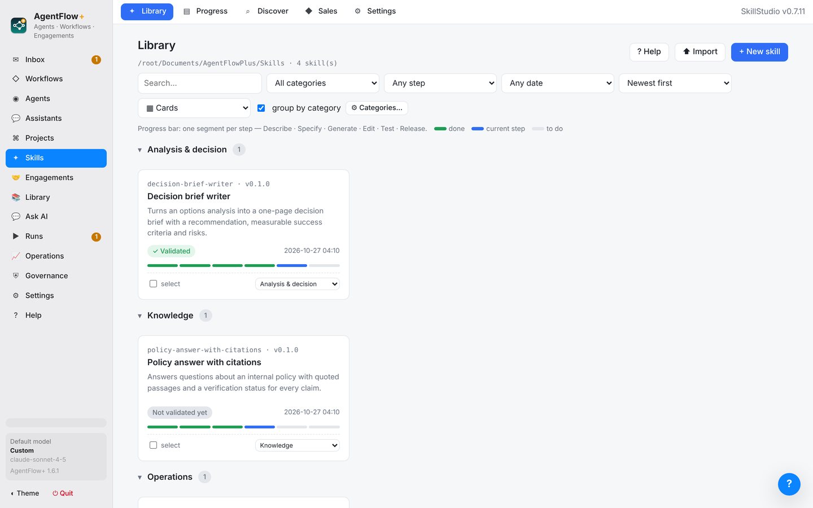This screenshot has width=813, height=508.
Task: Click the Runs play icon
Action: tap(16, 236)
